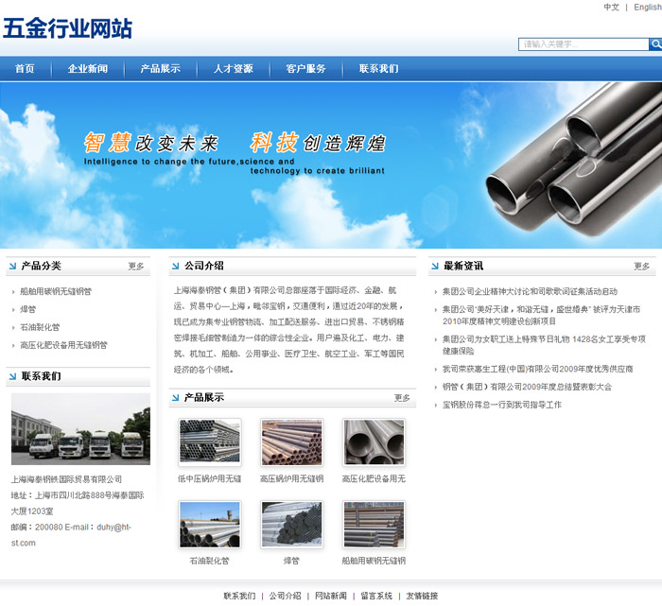Click the search magnifier icon
Screen dimensions: 662x606
655,44
